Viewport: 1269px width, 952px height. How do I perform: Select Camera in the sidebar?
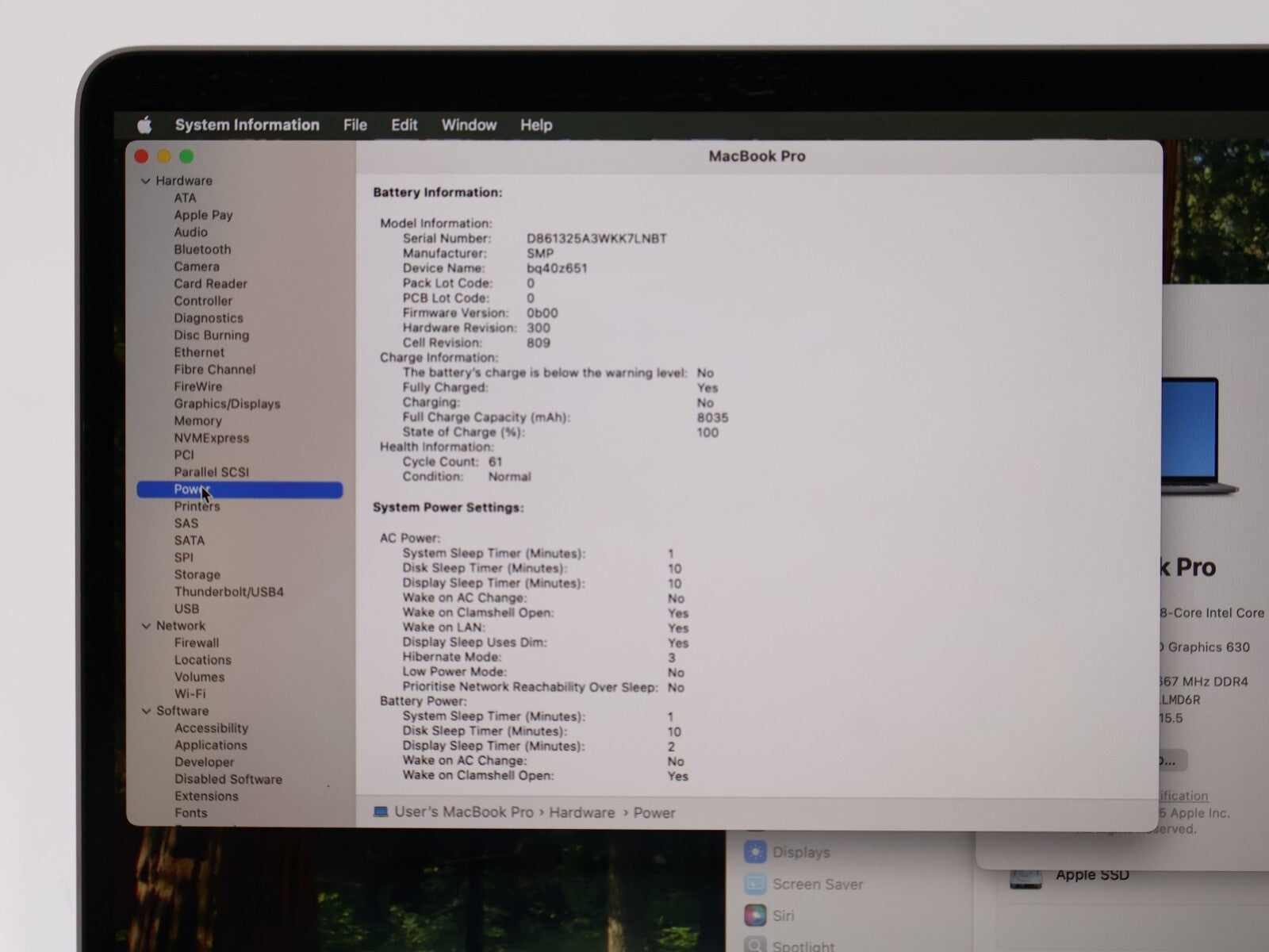coord(196,267)
